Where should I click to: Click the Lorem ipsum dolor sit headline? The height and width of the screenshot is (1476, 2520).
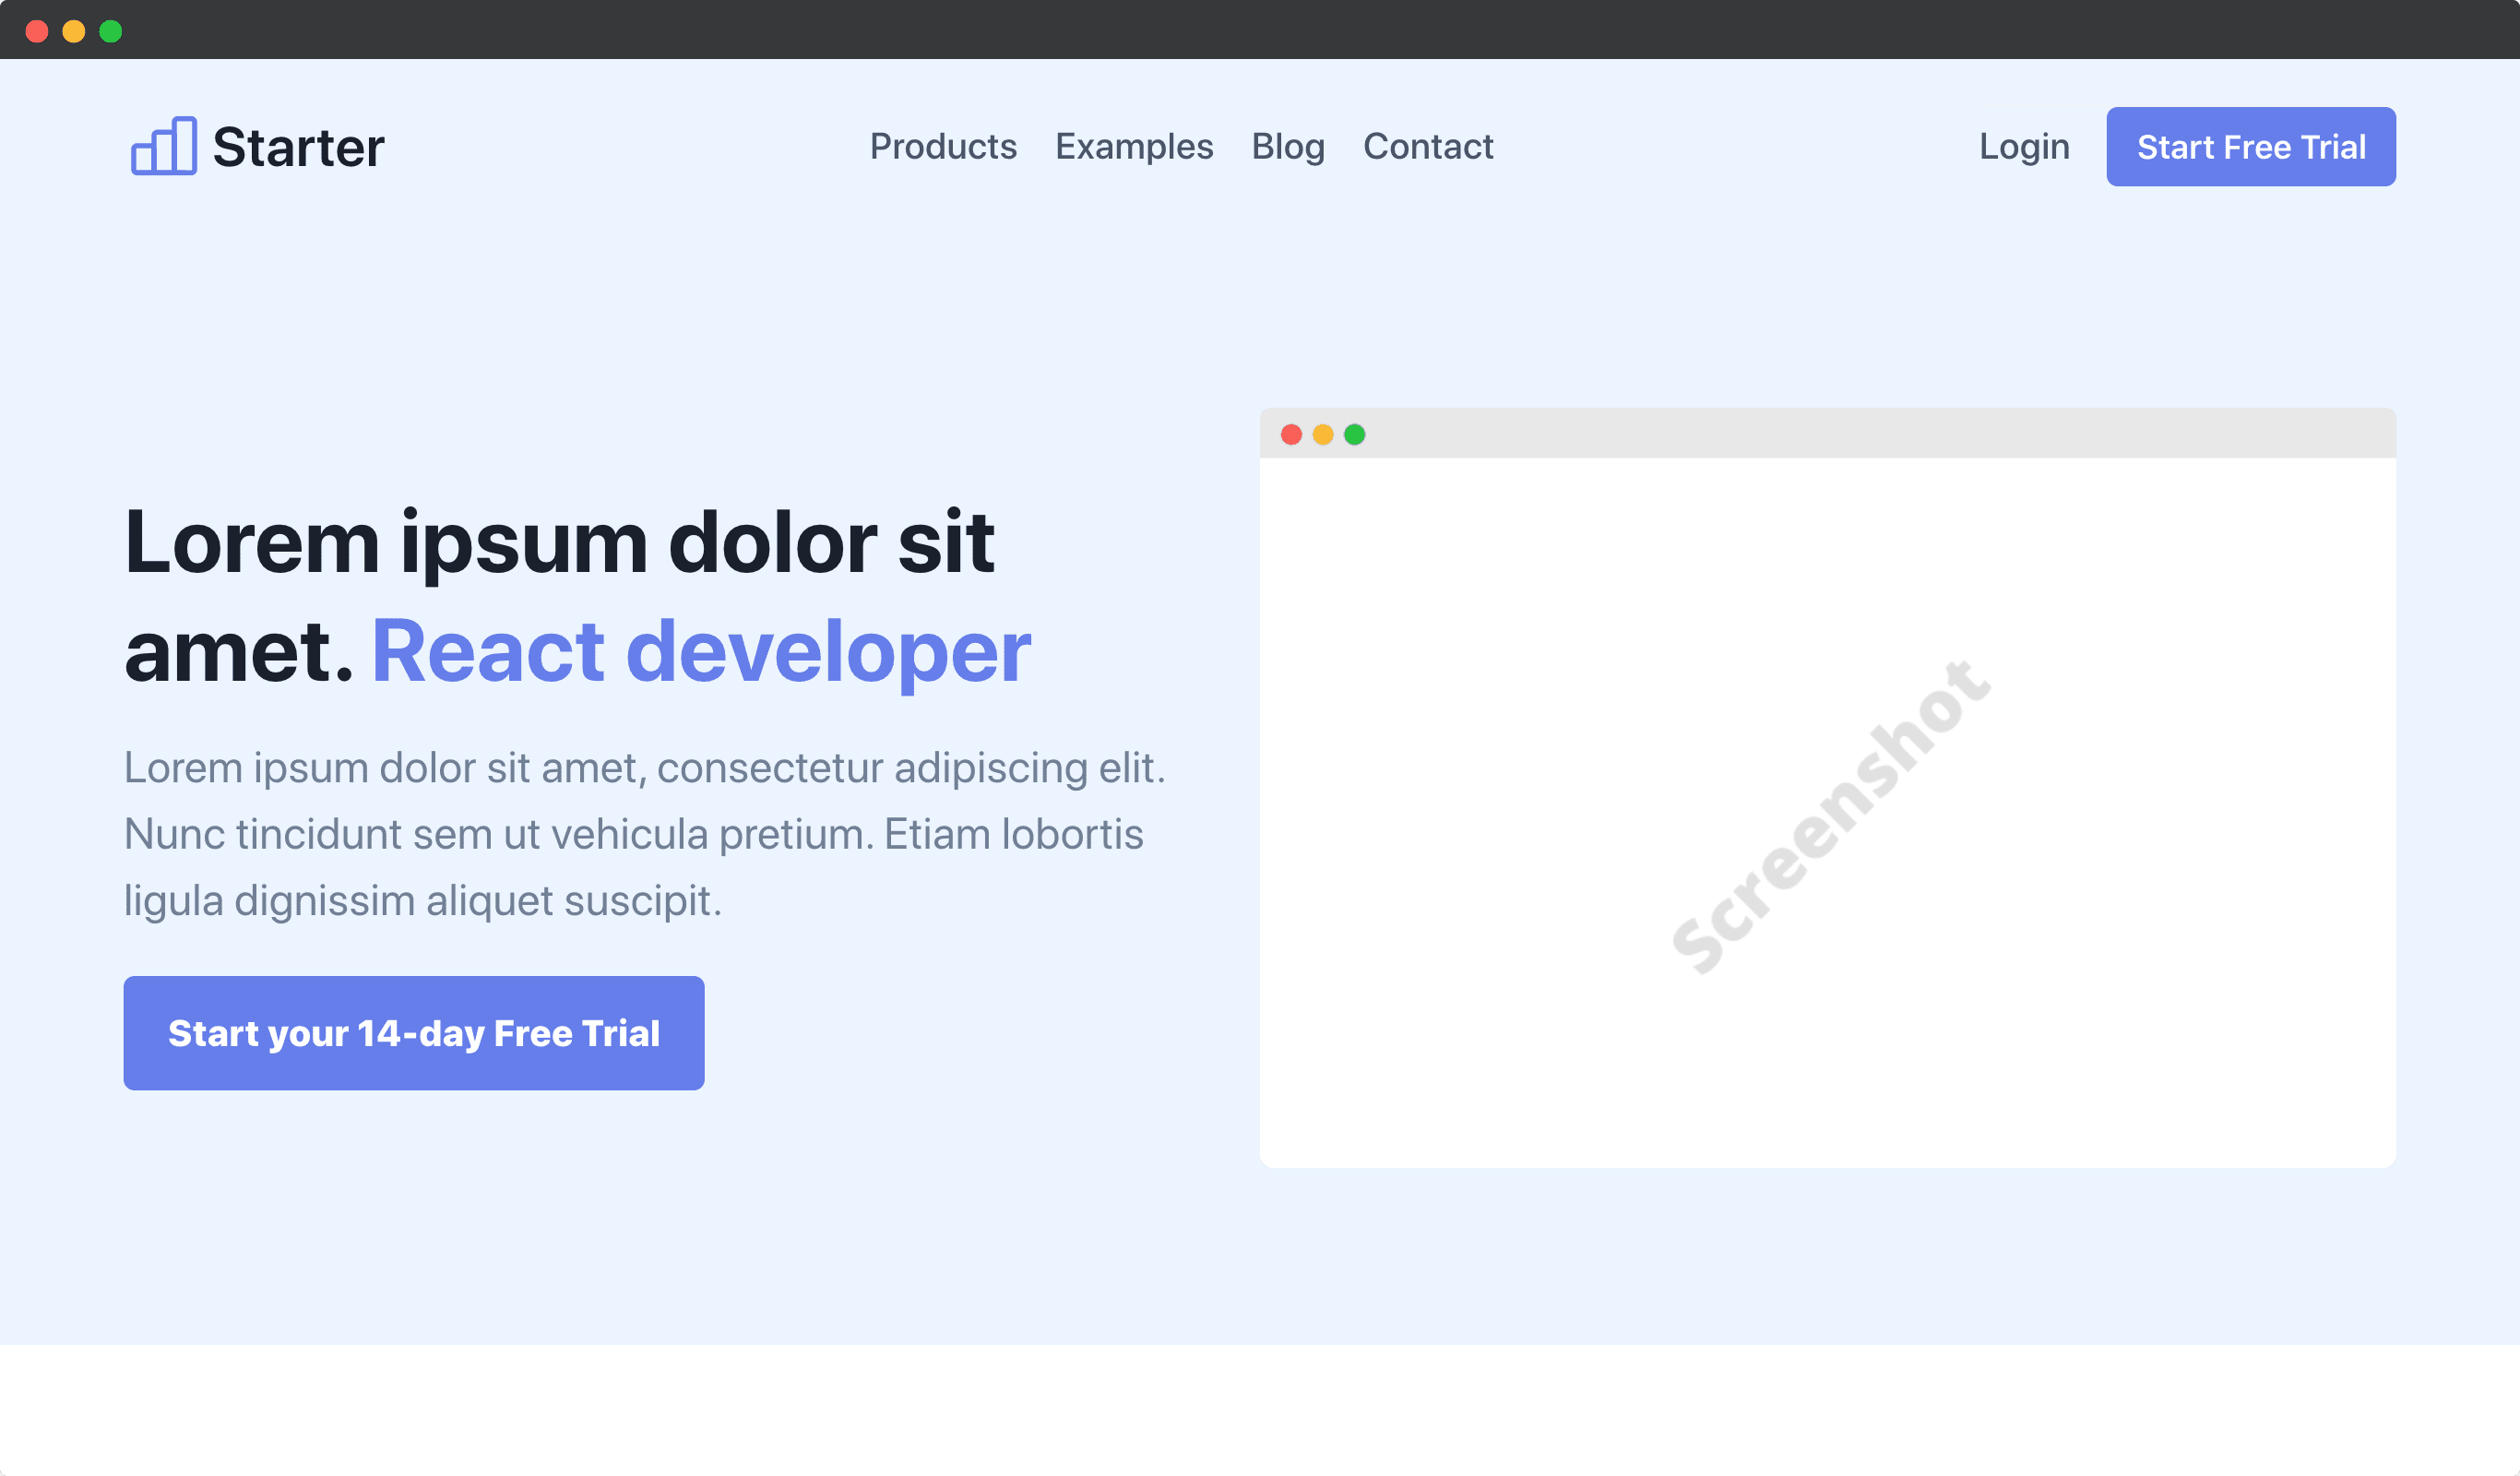560,543
